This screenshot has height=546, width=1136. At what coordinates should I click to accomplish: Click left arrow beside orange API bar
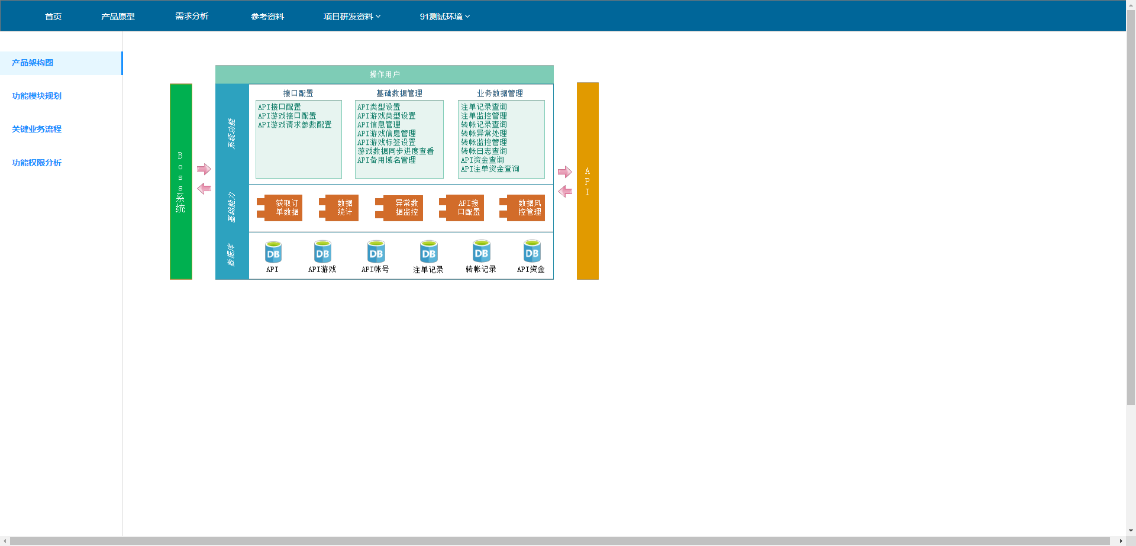coord(565,191)
